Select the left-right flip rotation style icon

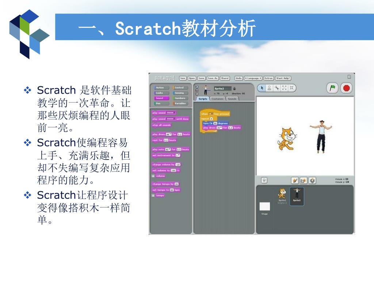pyautogui.click(x=197, y=91)
